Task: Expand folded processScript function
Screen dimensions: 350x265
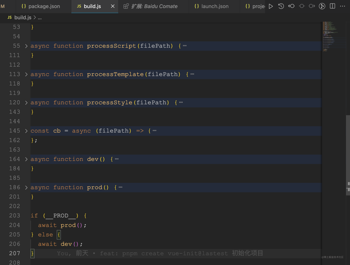Action: point(26,46)
